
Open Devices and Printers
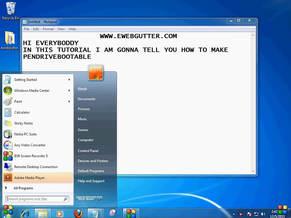[93, 161]
